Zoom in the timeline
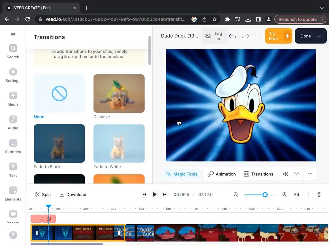329x246 pixels. (285, 194)
